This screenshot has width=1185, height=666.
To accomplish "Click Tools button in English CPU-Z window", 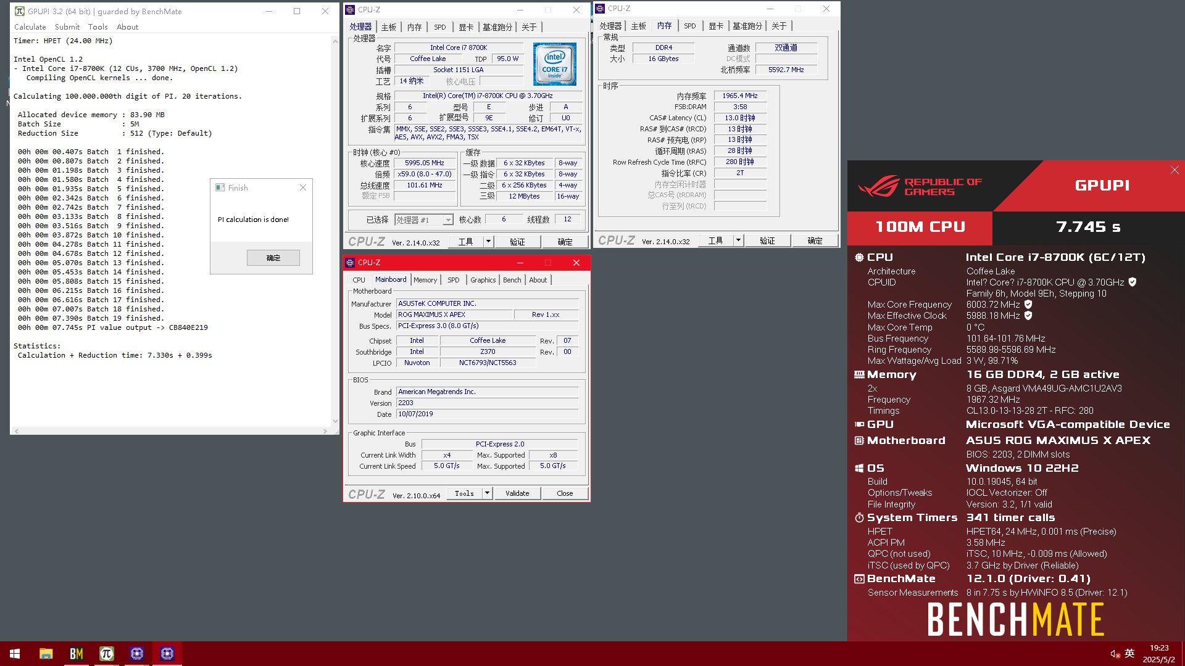I will pos(464,493).
